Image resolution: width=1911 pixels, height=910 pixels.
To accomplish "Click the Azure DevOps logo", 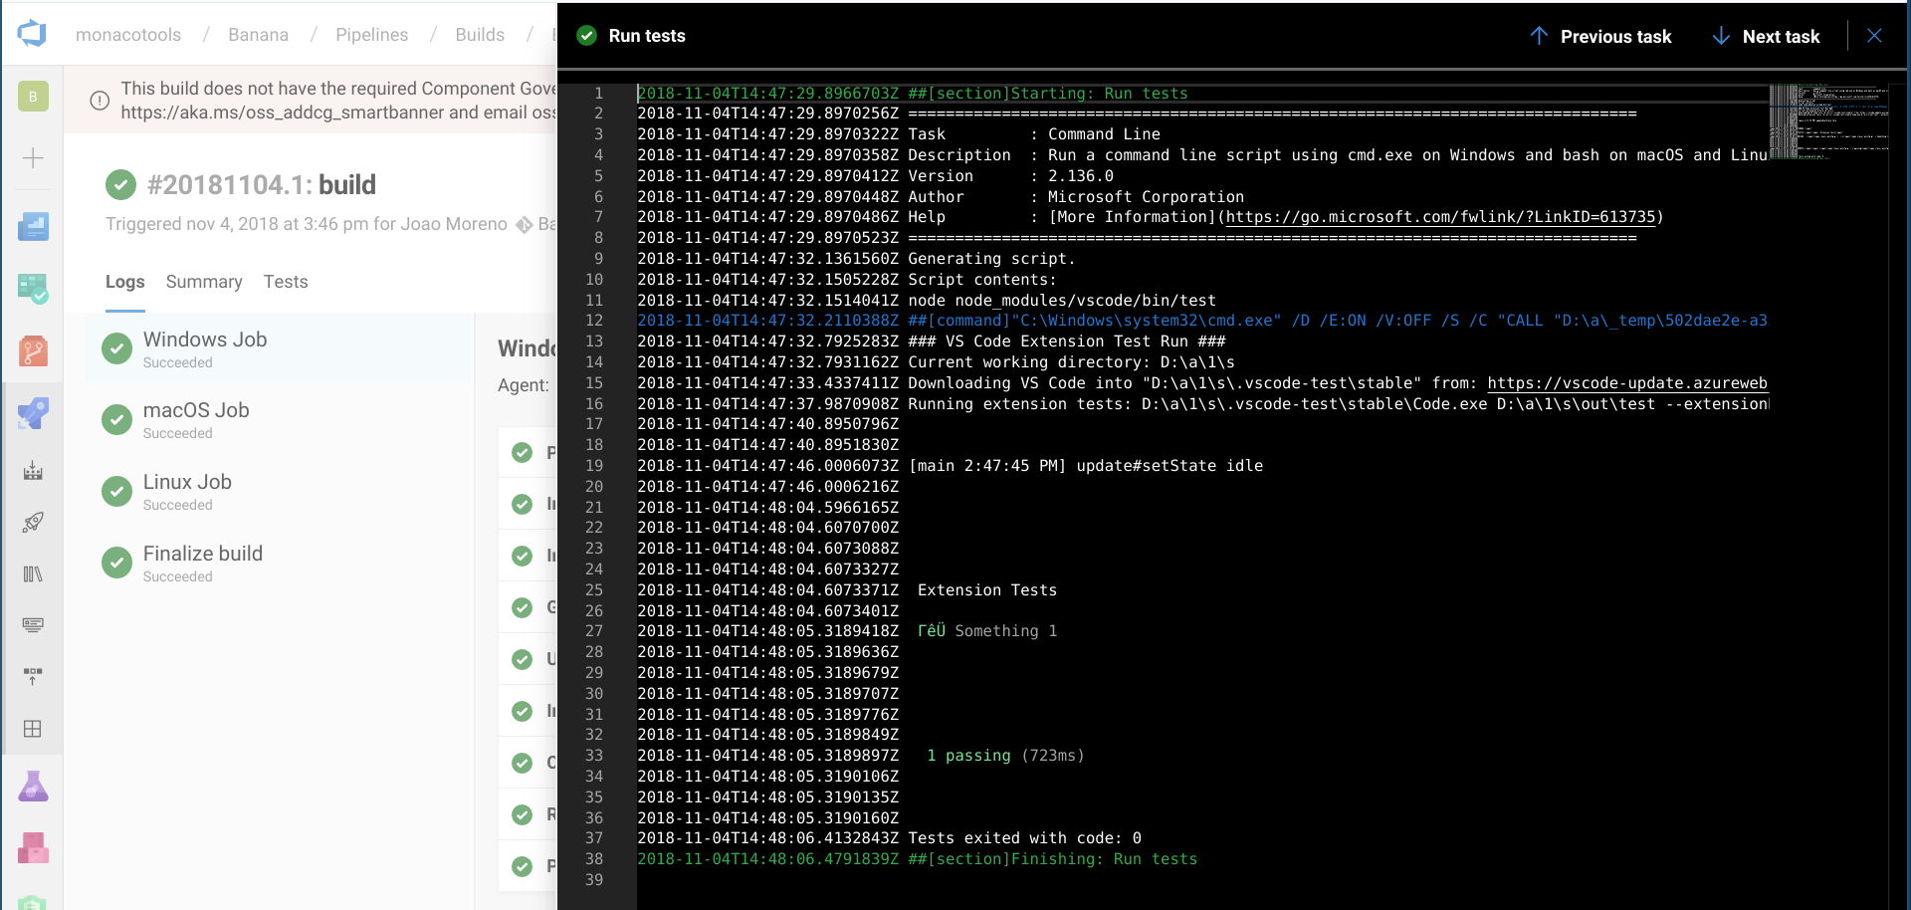I will (32, 34).
